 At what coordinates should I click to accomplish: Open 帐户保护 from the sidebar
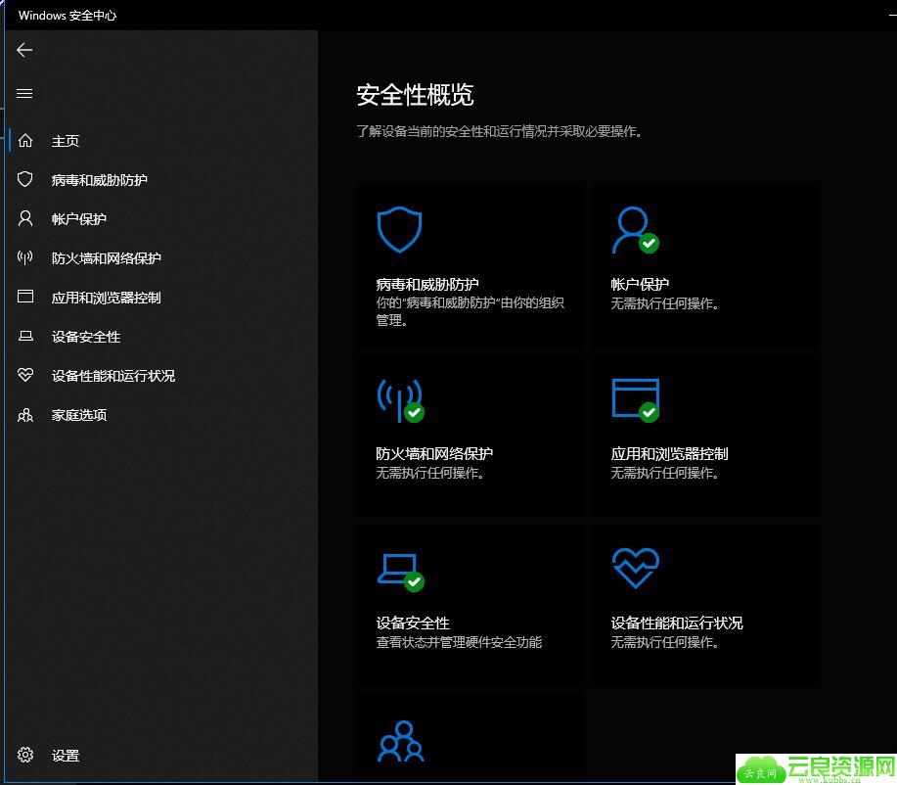tap(79, 218)
